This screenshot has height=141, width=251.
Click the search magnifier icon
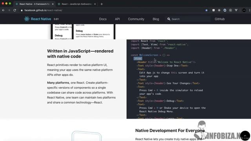tap(169, 19)
